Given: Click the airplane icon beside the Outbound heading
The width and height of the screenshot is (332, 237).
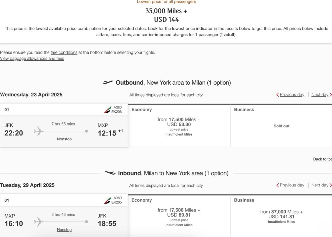Looking at the screenshot, I should click(108, 82).
